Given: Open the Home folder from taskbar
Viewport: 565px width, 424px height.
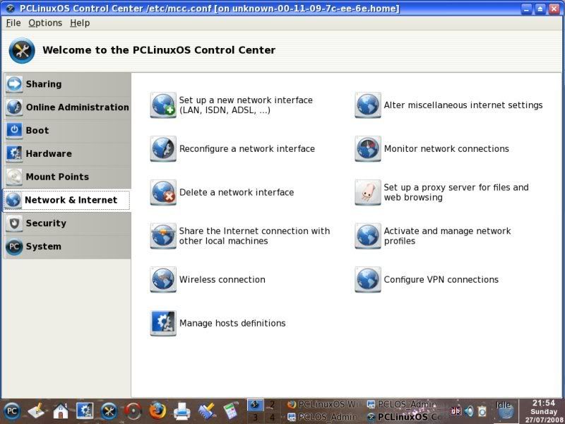Looking at the screenshot, I should coord(61,411).
